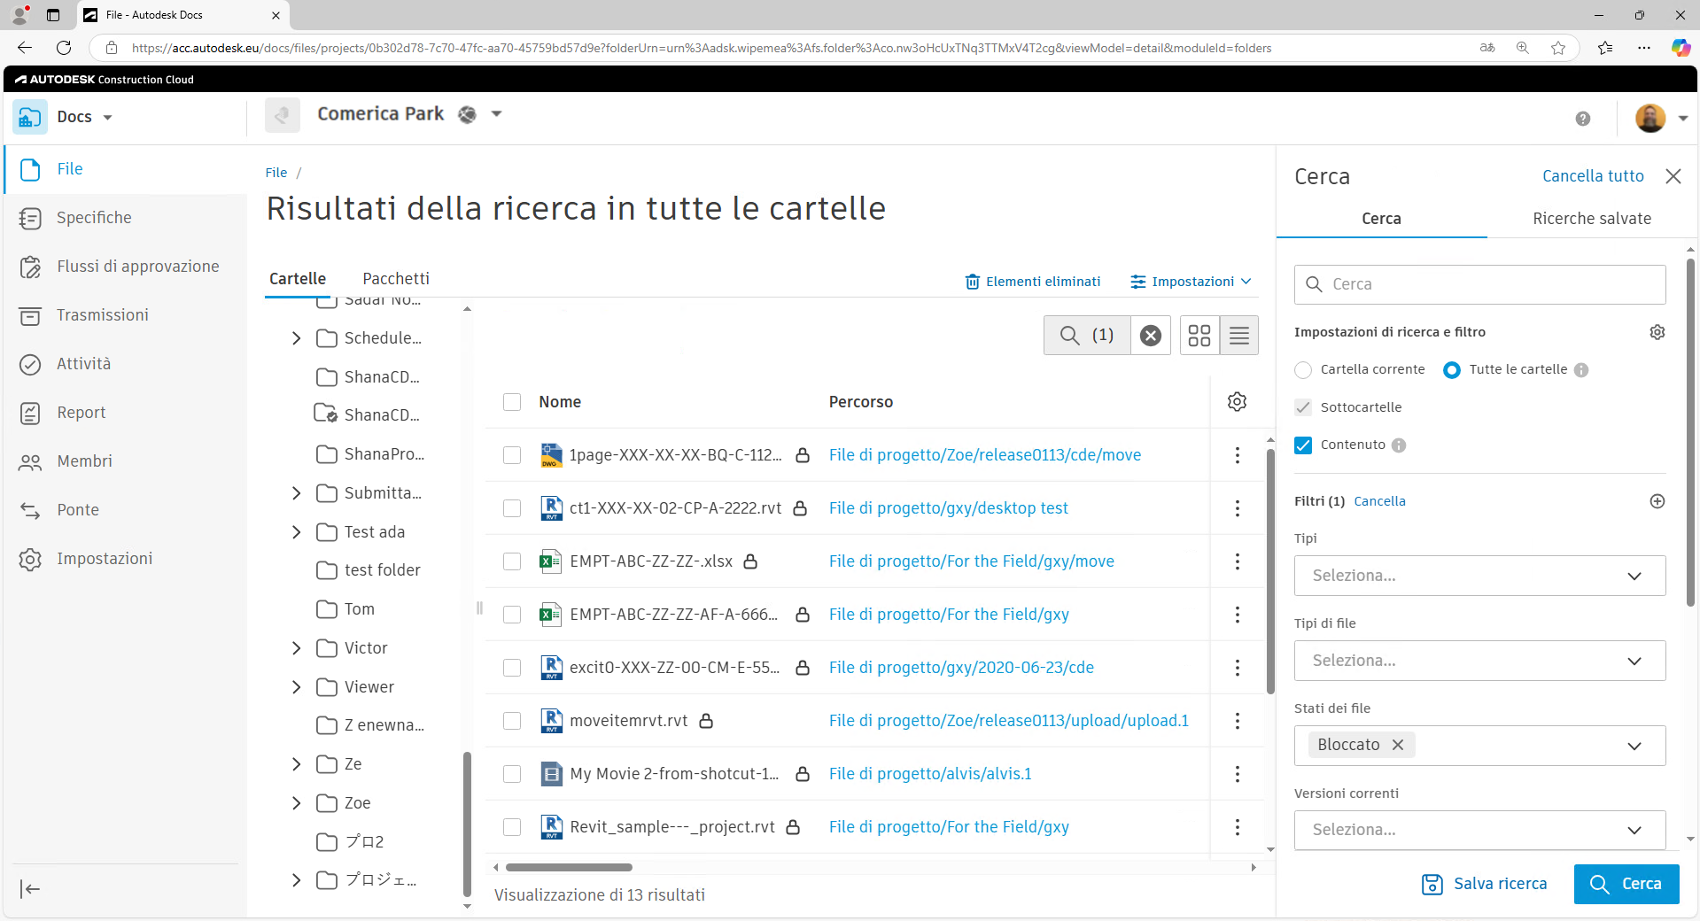Open moveitemrvt.rvt project folder link
Image resolution: width=1700 pixels, height=921 pixels.
coord(1008,721)
